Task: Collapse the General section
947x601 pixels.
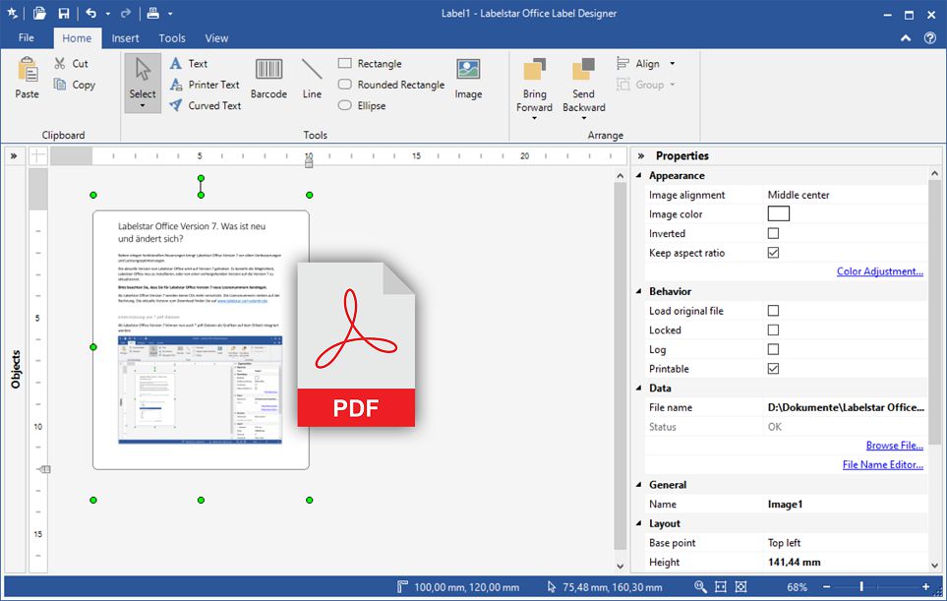Action: (x=639, y=484)
